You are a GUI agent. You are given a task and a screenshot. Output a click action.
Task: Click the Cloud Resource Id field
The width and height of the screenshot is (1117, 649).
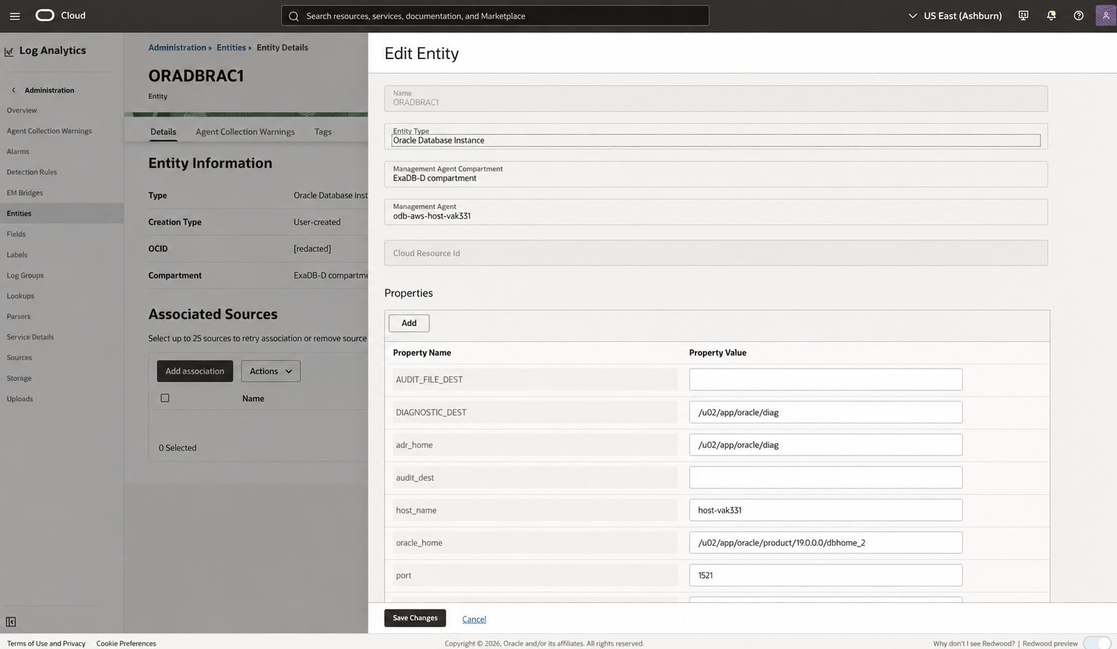point(716,253)
